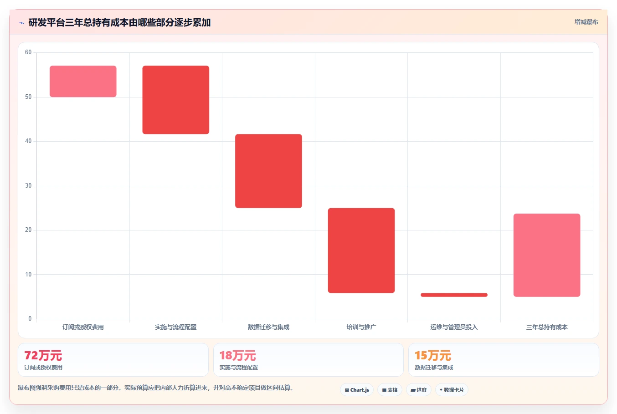This screenshot has width=617, height=414.
Task: Click the footnote text about 瀑布图
Action: (157, 388)
